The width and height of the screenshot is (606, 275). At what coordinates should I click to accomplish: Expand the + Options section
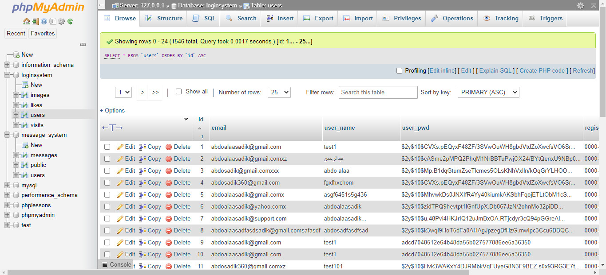(x=112, y=110)
